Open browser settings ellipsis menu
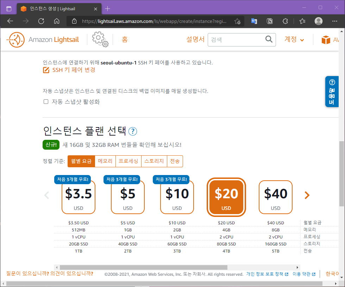Viewport: 345px width, 287px height. pyautogui.click(x=335, y=21)
